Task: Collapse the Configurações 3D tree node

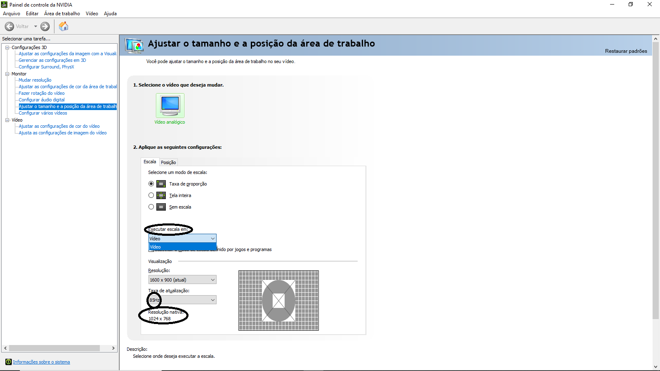Action: pos(7,47)
